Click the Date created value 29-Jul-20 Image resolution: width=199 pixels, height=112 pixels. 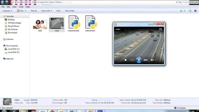tap(138, 100)
